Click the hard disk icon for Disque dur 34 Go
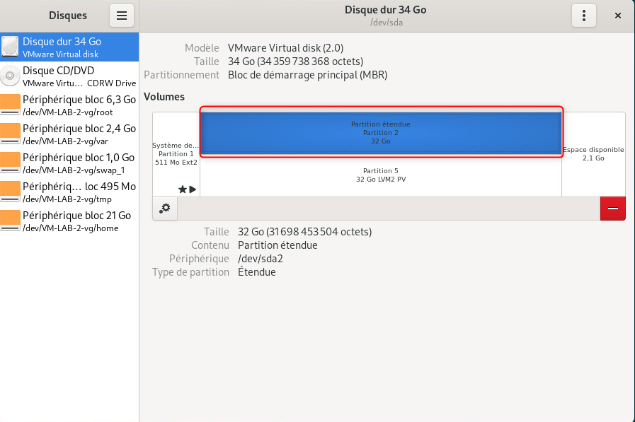The width and height of the screenshot is (635, 422). coord(11,47)
